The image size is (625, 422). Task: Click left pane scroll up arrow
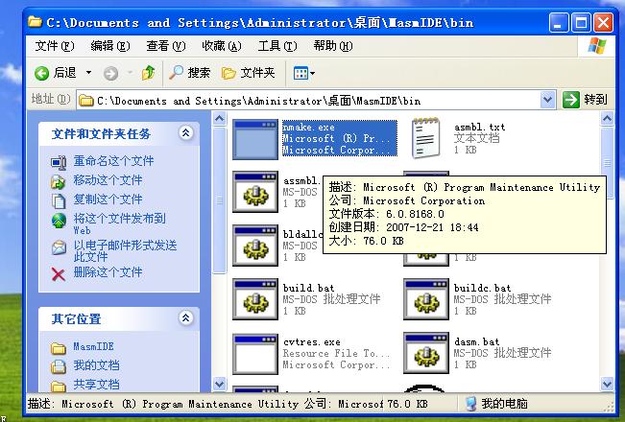(x=220, y=118)
